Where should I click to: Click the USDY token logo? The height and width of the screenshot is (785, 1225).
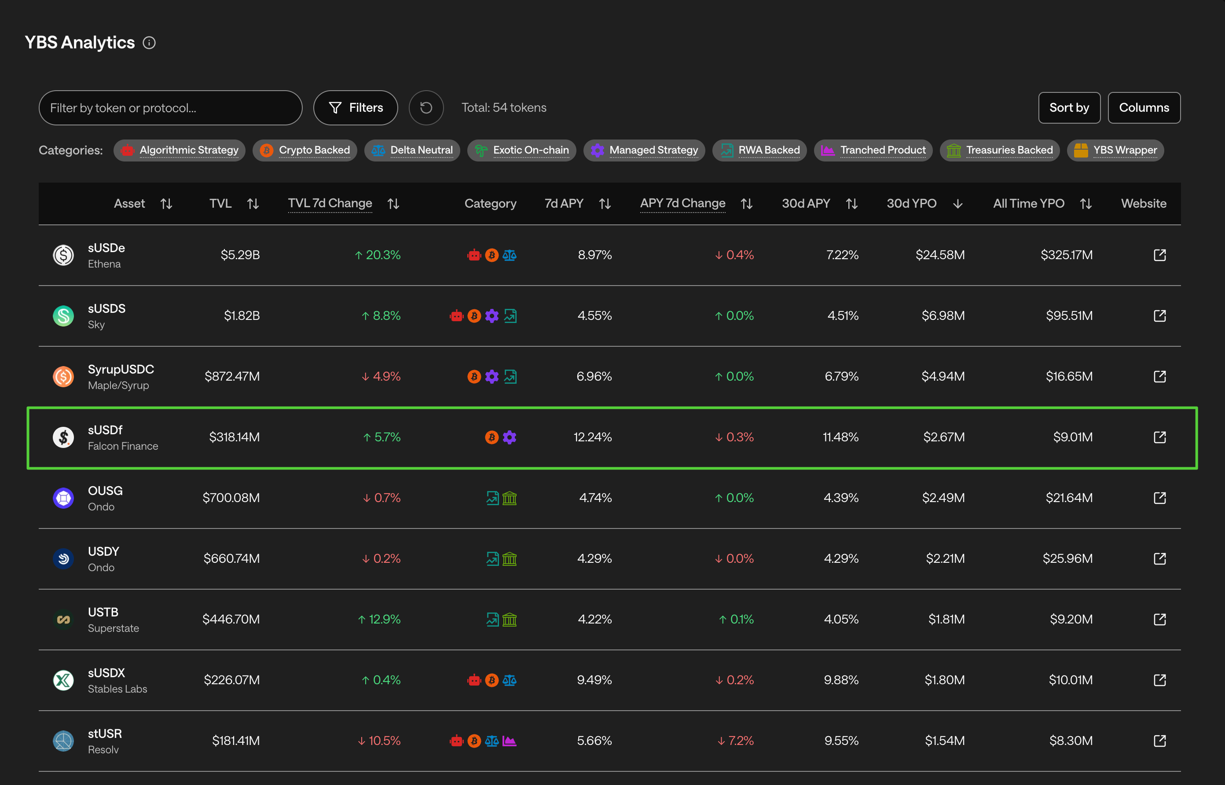click(64, 558)
